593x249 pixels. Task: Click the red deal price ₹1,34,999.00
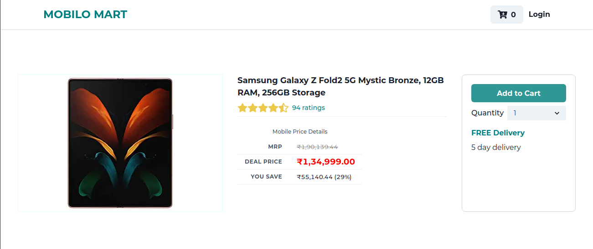(325, 162)
